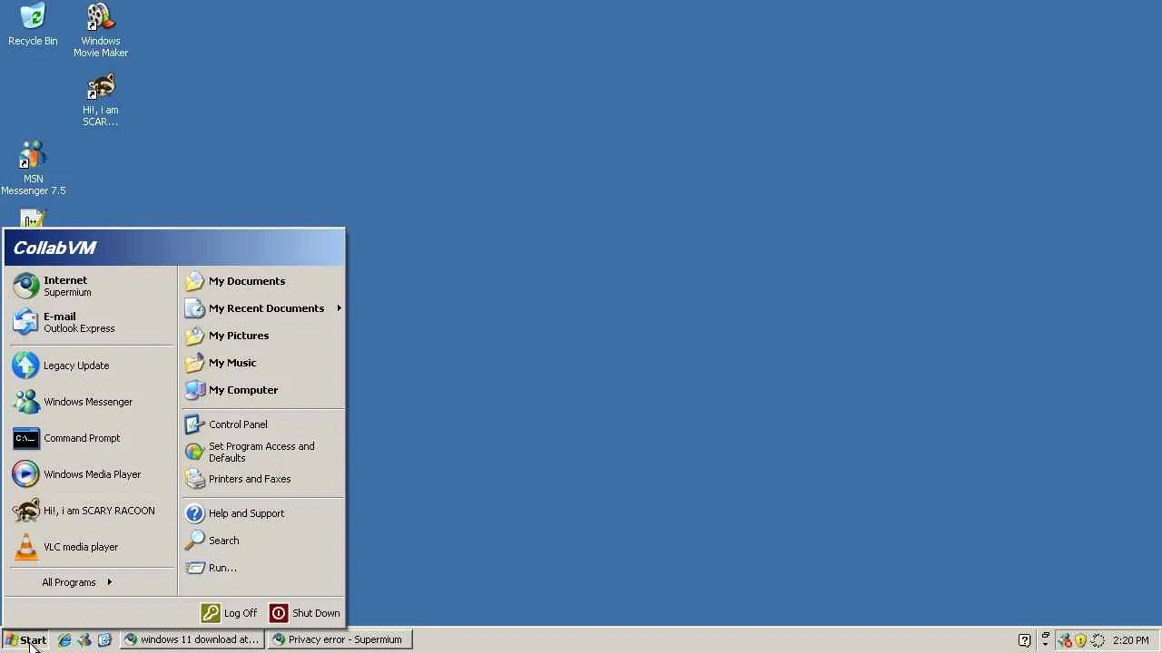Open Printers and Faxes
This screenshot has height=653, width=1162.
coord(262,479)
